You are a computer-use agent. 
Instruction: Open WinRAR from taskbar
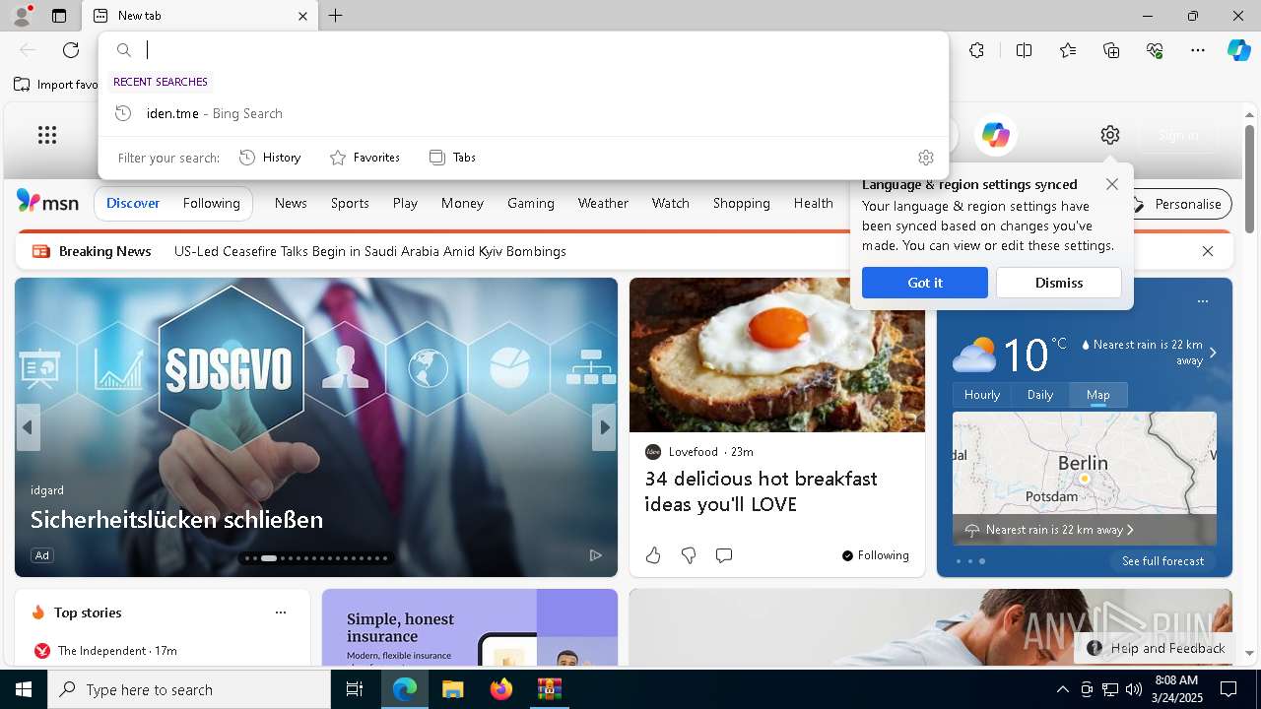(x=549, y=689)
